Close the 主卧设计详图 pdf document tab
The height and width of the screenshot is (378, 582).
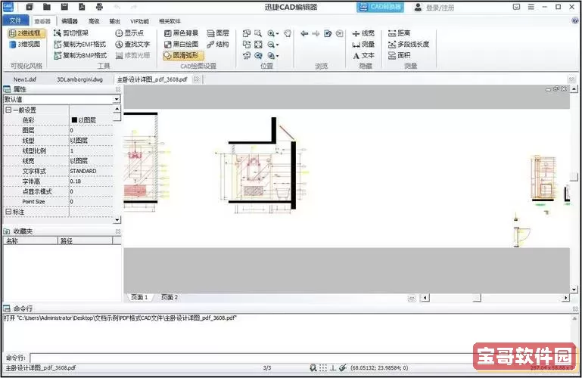coord(196,79)
